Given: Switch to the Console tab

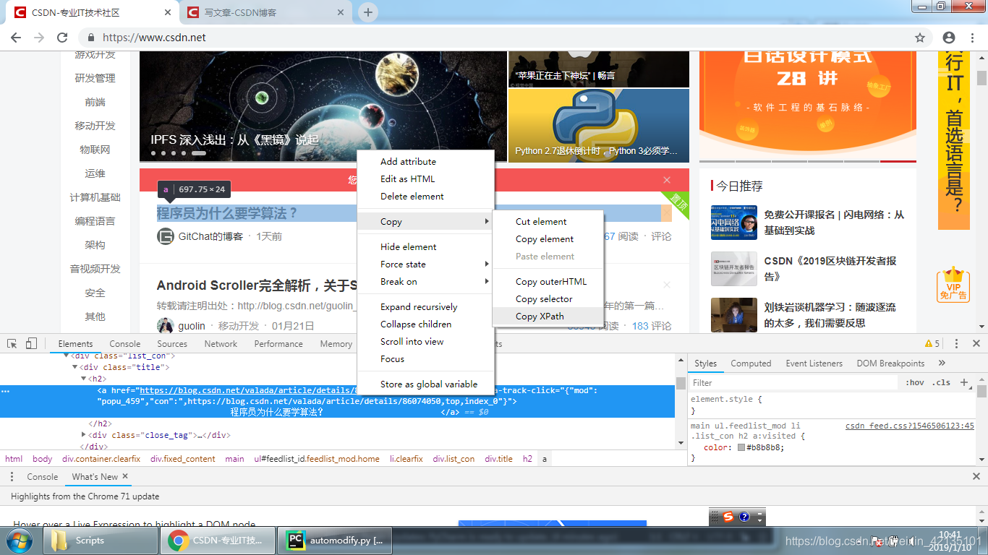Looking at the screenshot, I should [x=125, y=344].
